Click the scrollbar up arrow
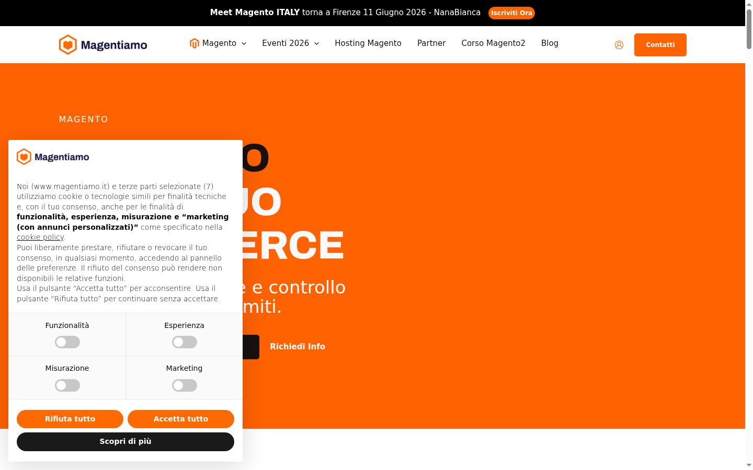The width and height of the screenshot is (753, 470). point(749,4)
